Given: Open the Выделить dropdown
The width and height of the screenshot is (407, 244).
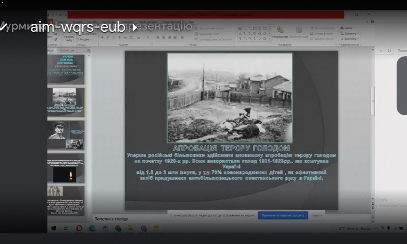Looking at the screenshot, I should (x=349, y=39).
